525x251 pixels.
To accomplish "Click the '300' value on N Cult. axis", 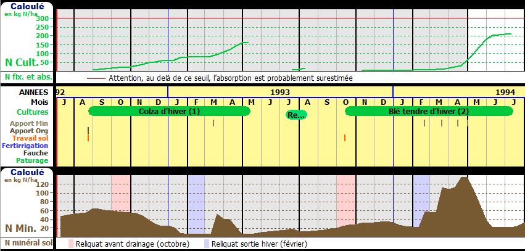I will click(x=43, y=18).
